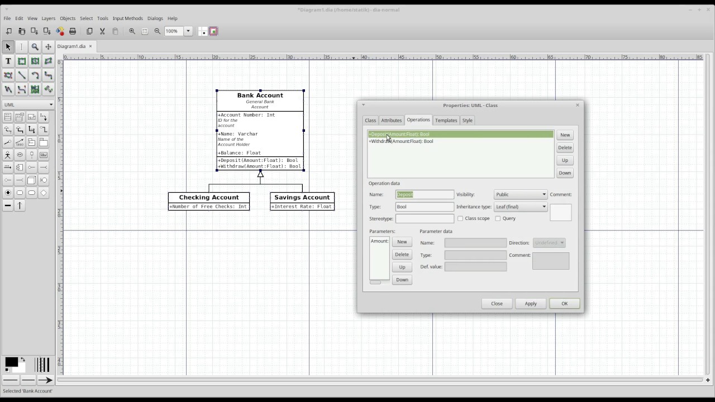Enable the Class scope checkbox
This screenshot has width=715, height=402.
(x=460, y=218)
